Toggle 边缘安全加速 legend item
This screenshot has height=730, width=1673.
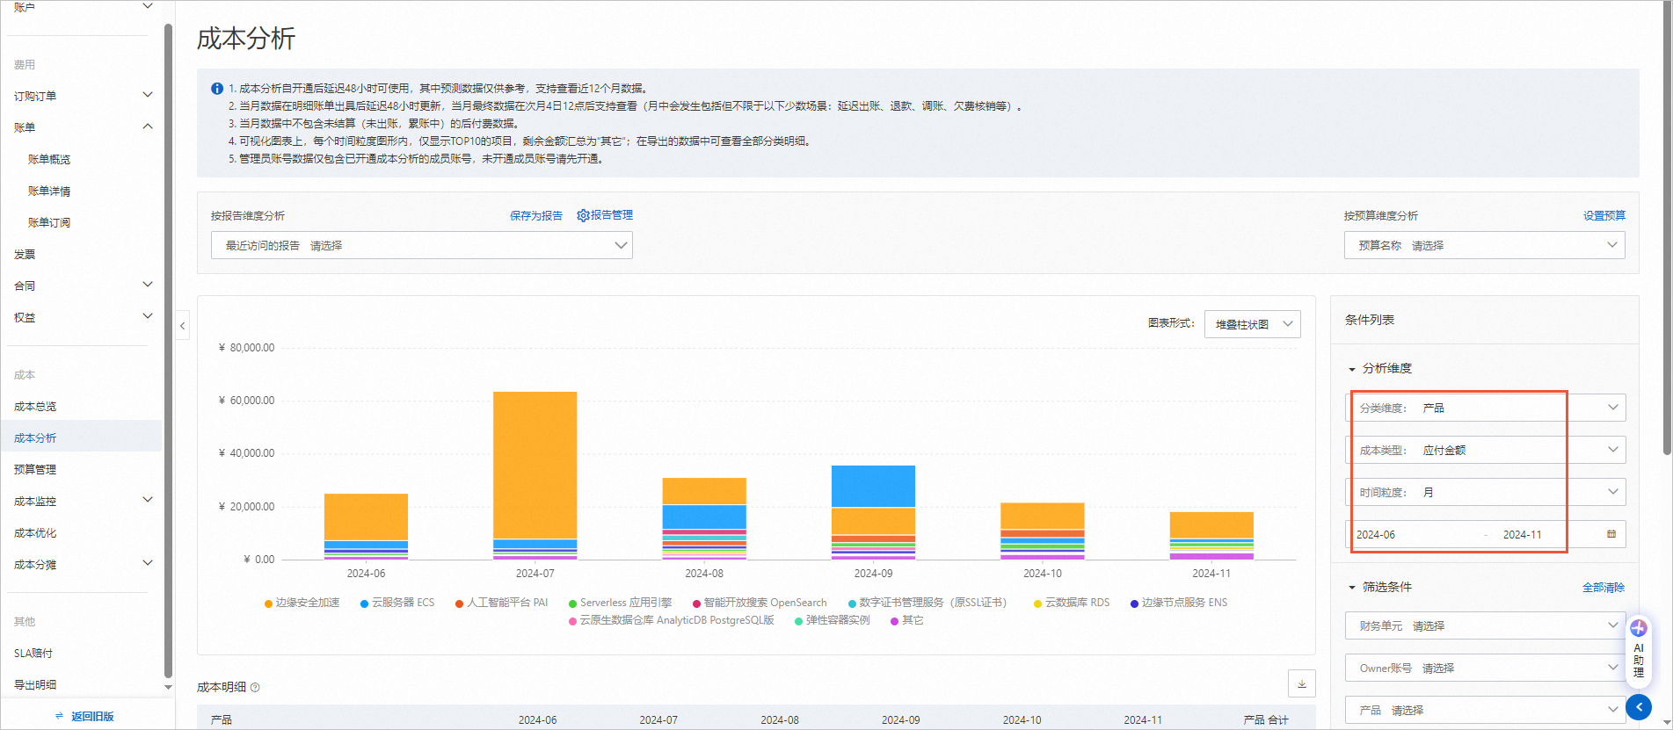click(x=302, y=603)
